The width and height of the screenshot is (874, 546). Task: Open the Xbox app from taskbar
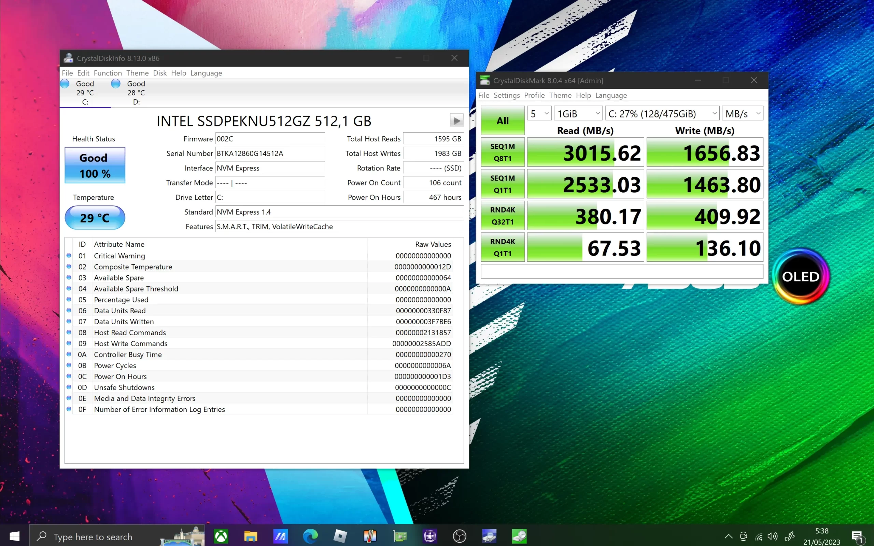pyautogui.click(x=221, y=536)
